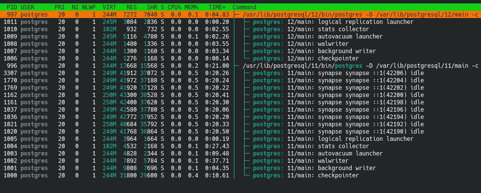Select 11/main walwriter row
Image resolution: width=481 pixels, height=193 pixels.
[x=240, y=161]
